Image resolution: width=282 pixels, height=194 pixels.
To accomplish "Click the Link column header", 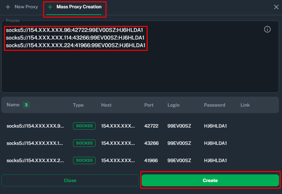I will (245, 105).
